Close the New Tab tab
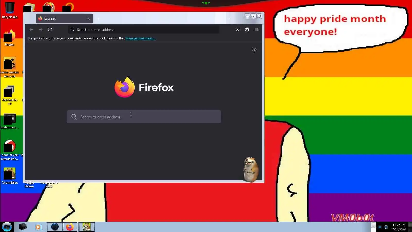Viewport: 412px width, 232px height. 89,19
